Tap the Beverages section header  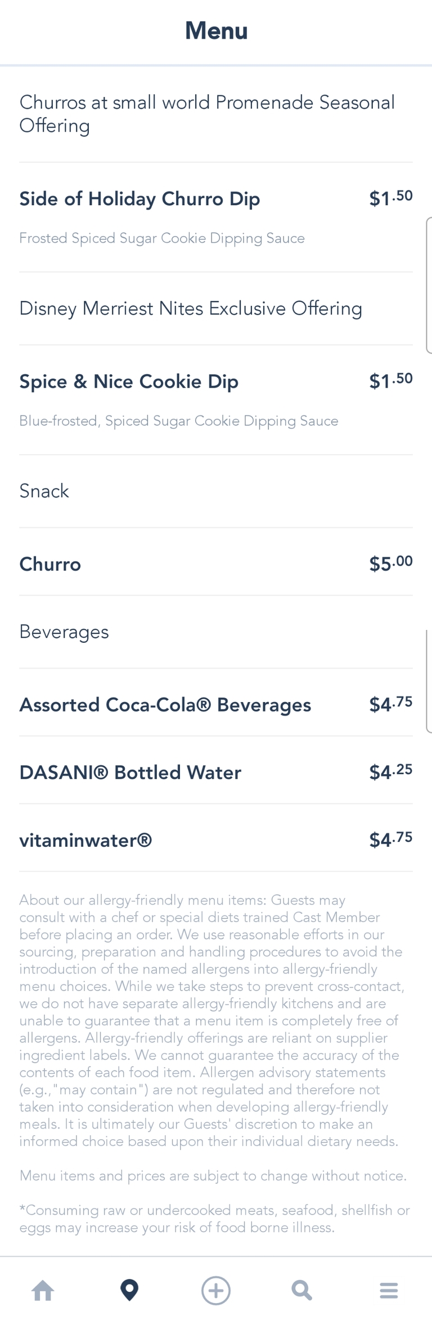click(x=64, y=632)
